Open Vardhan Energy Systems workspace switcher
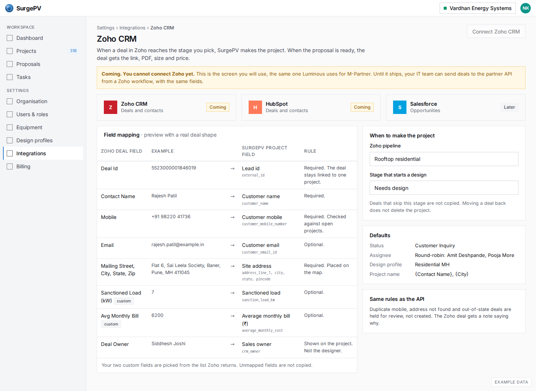This screenshot has height=391, width=536. point(478,8)
